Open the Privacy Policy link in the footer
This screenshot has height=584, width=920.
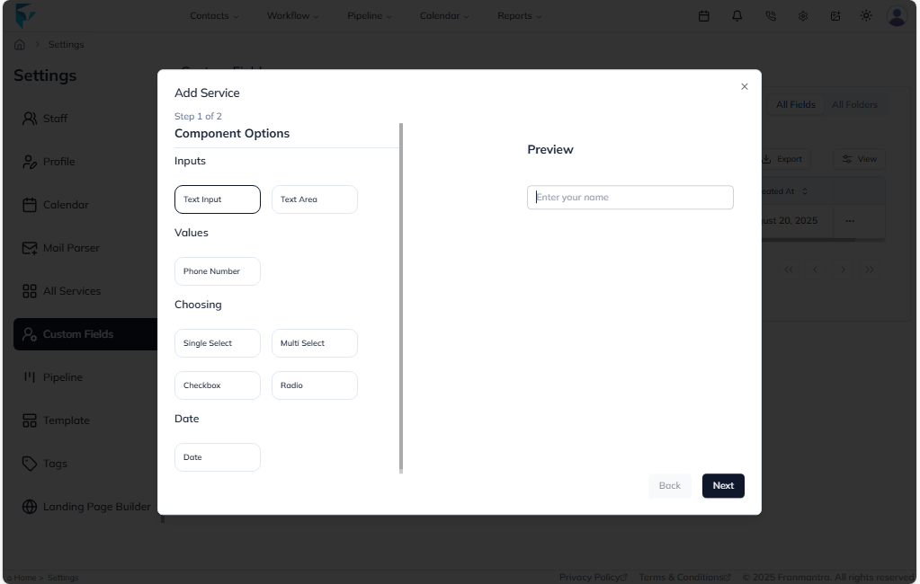click(589, 576)
